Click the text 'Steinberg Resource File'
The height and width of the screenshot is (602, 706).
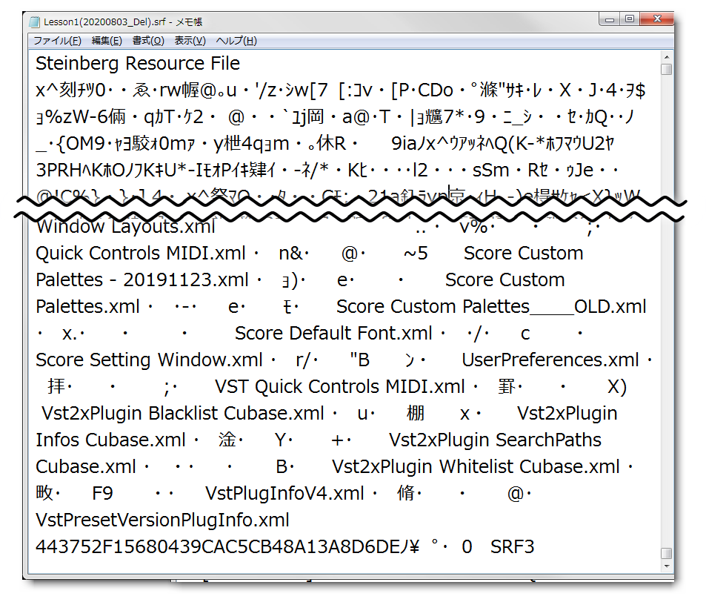[x=138, y=64]
